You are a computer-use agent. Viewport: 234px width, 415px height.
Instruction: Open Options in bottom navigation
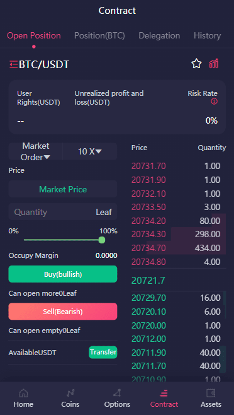117,398
